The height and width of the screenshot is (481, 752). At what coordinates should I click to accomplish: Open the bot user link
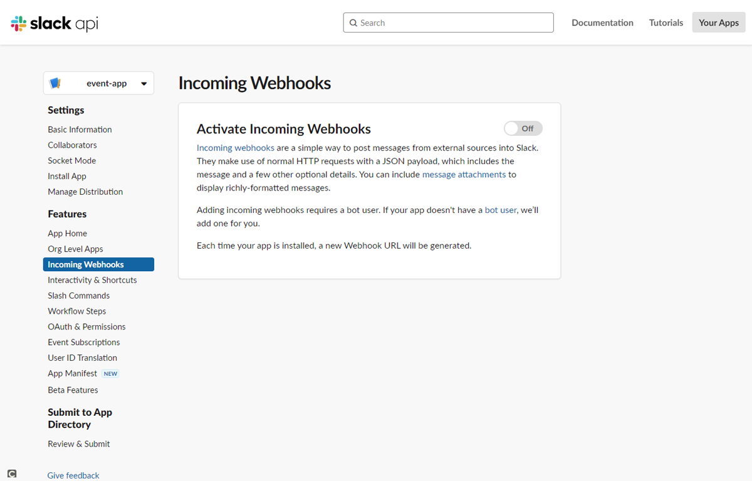click(x=500, y=210)
